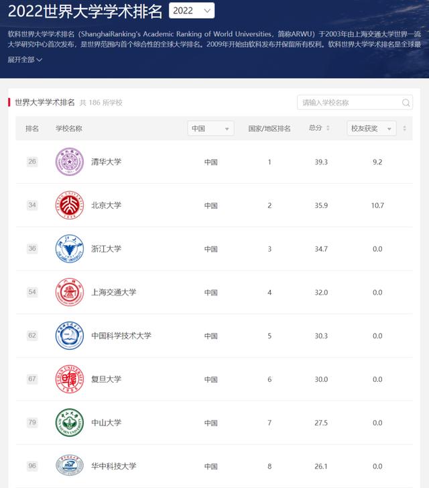Open the 中国 country filter dropdown
This screenshot has height=488, width=429.
click(x=210, y=128)
